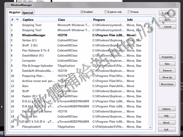Click the row 19 D:0.07 k caption
Viewport: 183px width, 137px height.
pyautogui.click(x=38, y=122)
